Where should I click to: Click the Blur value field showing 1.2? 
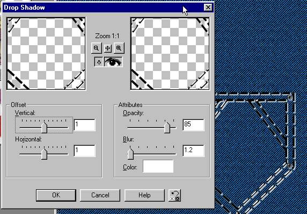coord(193,151)
